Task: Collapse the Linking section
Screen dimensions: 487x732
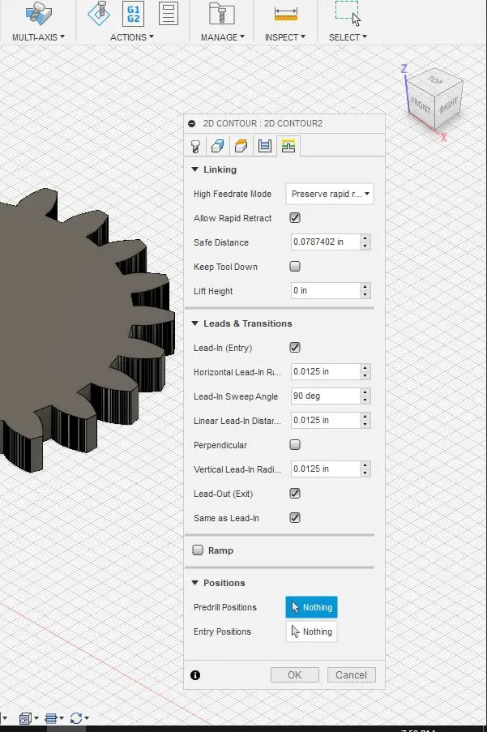Action: tap(195, 169)
